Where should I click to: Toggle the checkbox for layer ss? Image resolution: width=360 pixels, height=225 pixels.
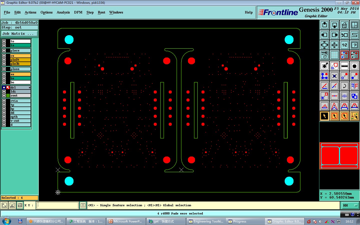(4, 74)
